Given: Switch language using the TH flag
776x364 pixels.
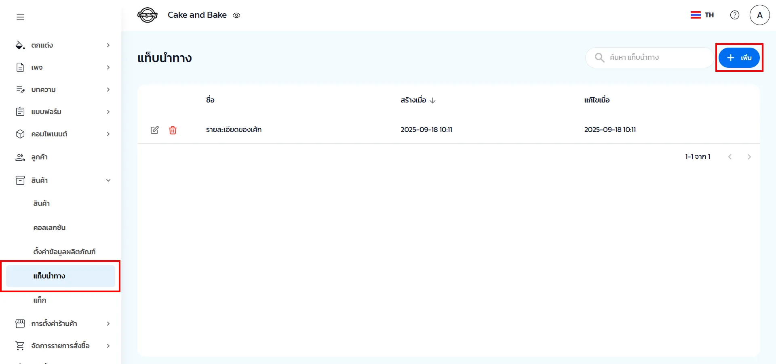Looking at the screenshot, I should coord(702,15).
